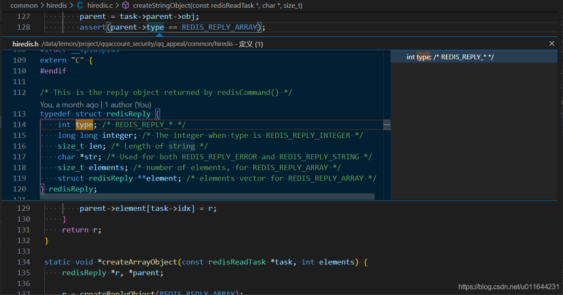Click the hiredis.h peek view title
The image size is (563, 295).
[x=26, y=44]
